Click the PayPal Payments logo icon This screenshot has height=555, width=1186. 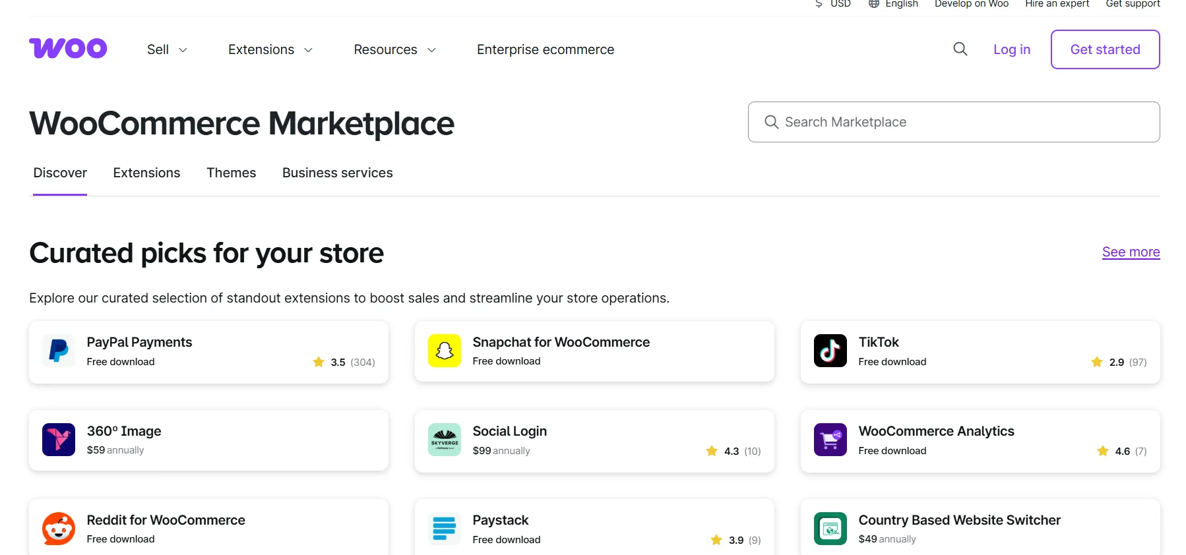pyautogui.click(x=59, y=351)
